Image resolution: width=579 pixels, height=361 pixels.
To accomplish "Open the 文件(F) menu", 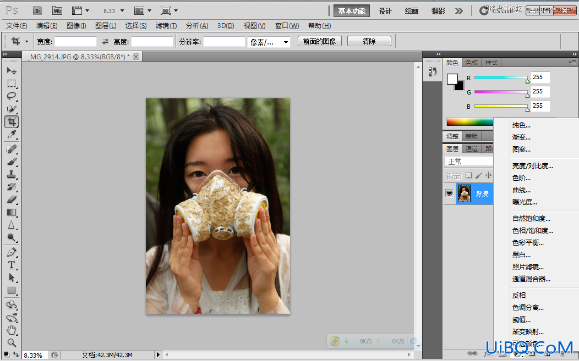I will pyautogui.click(x=17, y=26).
